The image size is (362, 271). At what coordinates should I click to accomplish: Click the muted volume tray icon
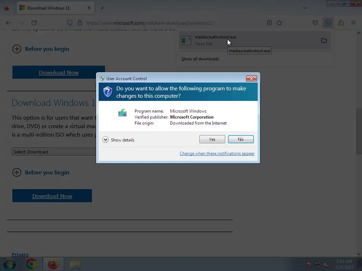tap(326, 265)
